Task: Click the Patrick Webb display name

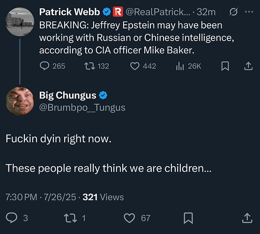Action: pyautogui.click(x=69, y=12)
